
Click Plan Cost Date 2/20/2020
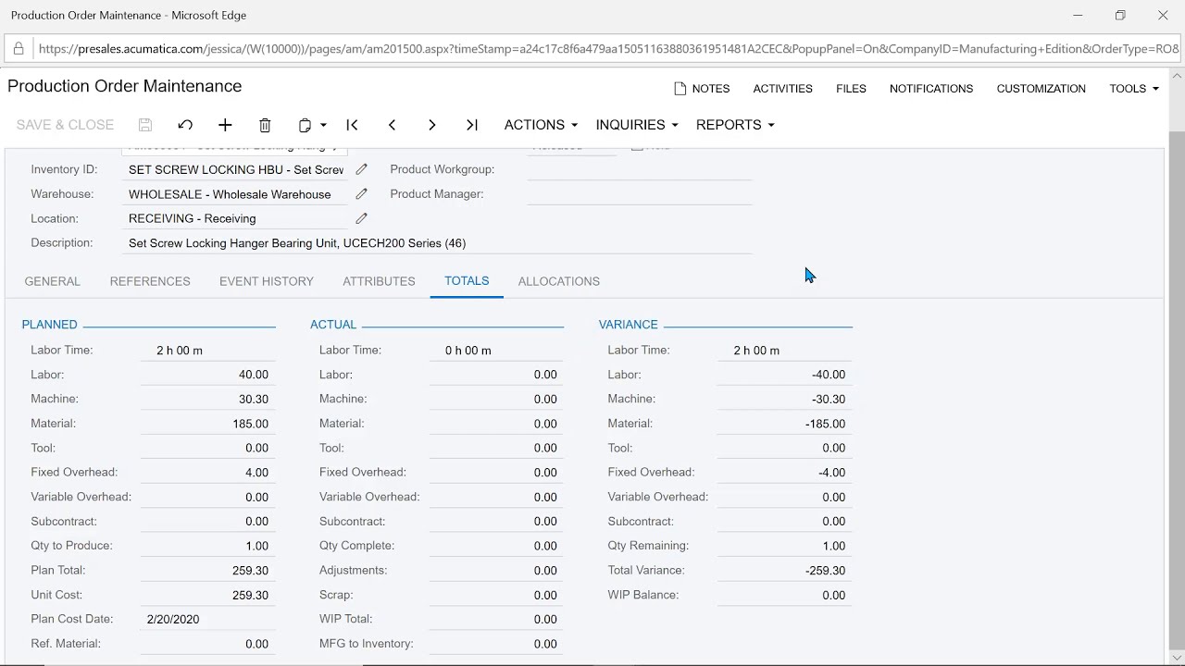point(208,620)
